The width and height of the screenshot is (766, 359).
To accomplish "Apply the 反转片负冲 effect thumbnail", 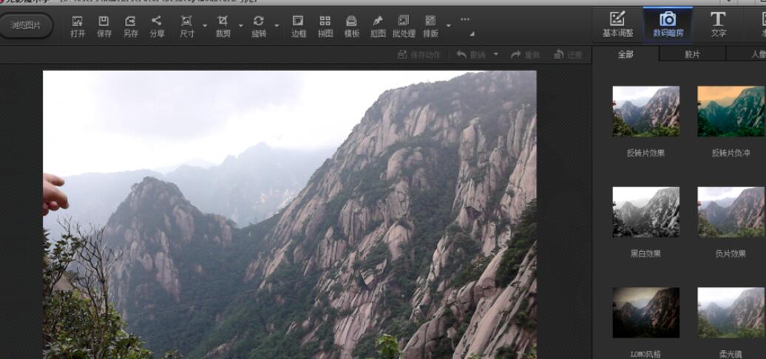I will [x=731, y=112].
